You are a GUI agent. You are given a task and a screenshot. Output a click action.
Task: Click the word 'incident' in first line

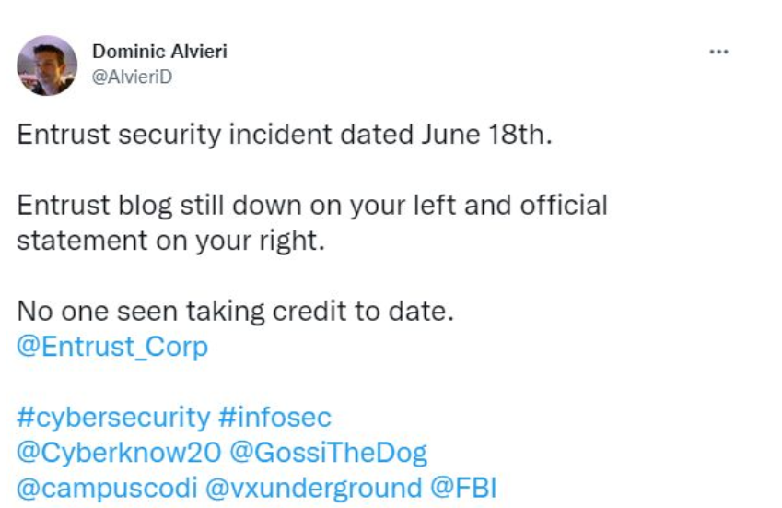coord(280,135)
